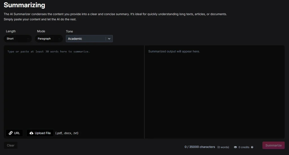Click the credits help question mark icon

tap(252, 147)
